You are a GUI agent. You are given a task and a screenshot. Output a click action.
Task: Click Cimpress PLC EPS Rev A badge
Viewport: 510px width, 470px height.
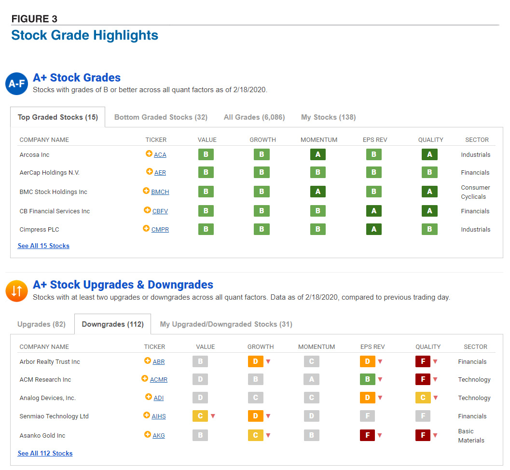pos(374,229)
